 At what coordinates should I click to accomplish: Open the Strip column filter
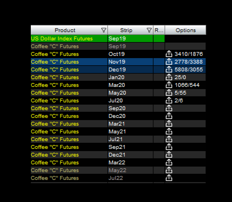[x=149, y=30]
